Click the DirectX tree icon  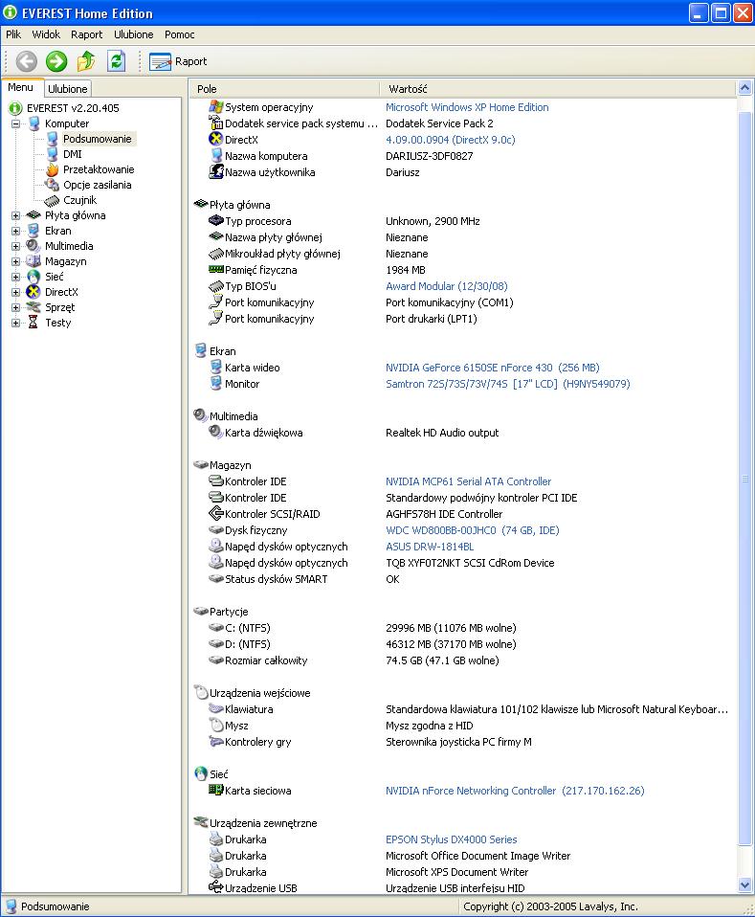coord(33,292)
